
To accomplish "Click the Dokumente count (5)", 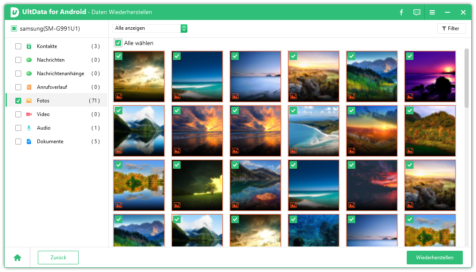I will click(x=96, y=142).
